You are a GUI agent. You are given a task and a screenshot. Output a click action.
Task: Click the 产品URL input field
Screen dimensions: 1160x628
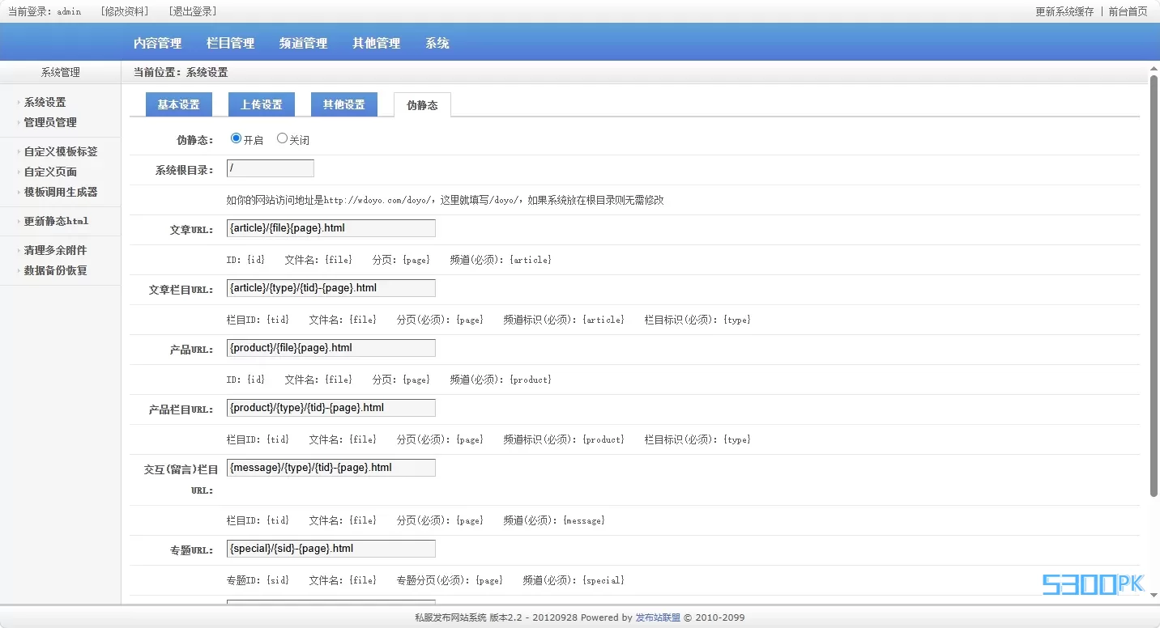[331, 348]
